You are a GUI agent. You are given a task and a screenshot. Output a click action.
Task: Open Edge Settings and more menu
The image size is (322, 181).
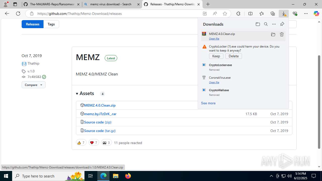pos(306,14)
